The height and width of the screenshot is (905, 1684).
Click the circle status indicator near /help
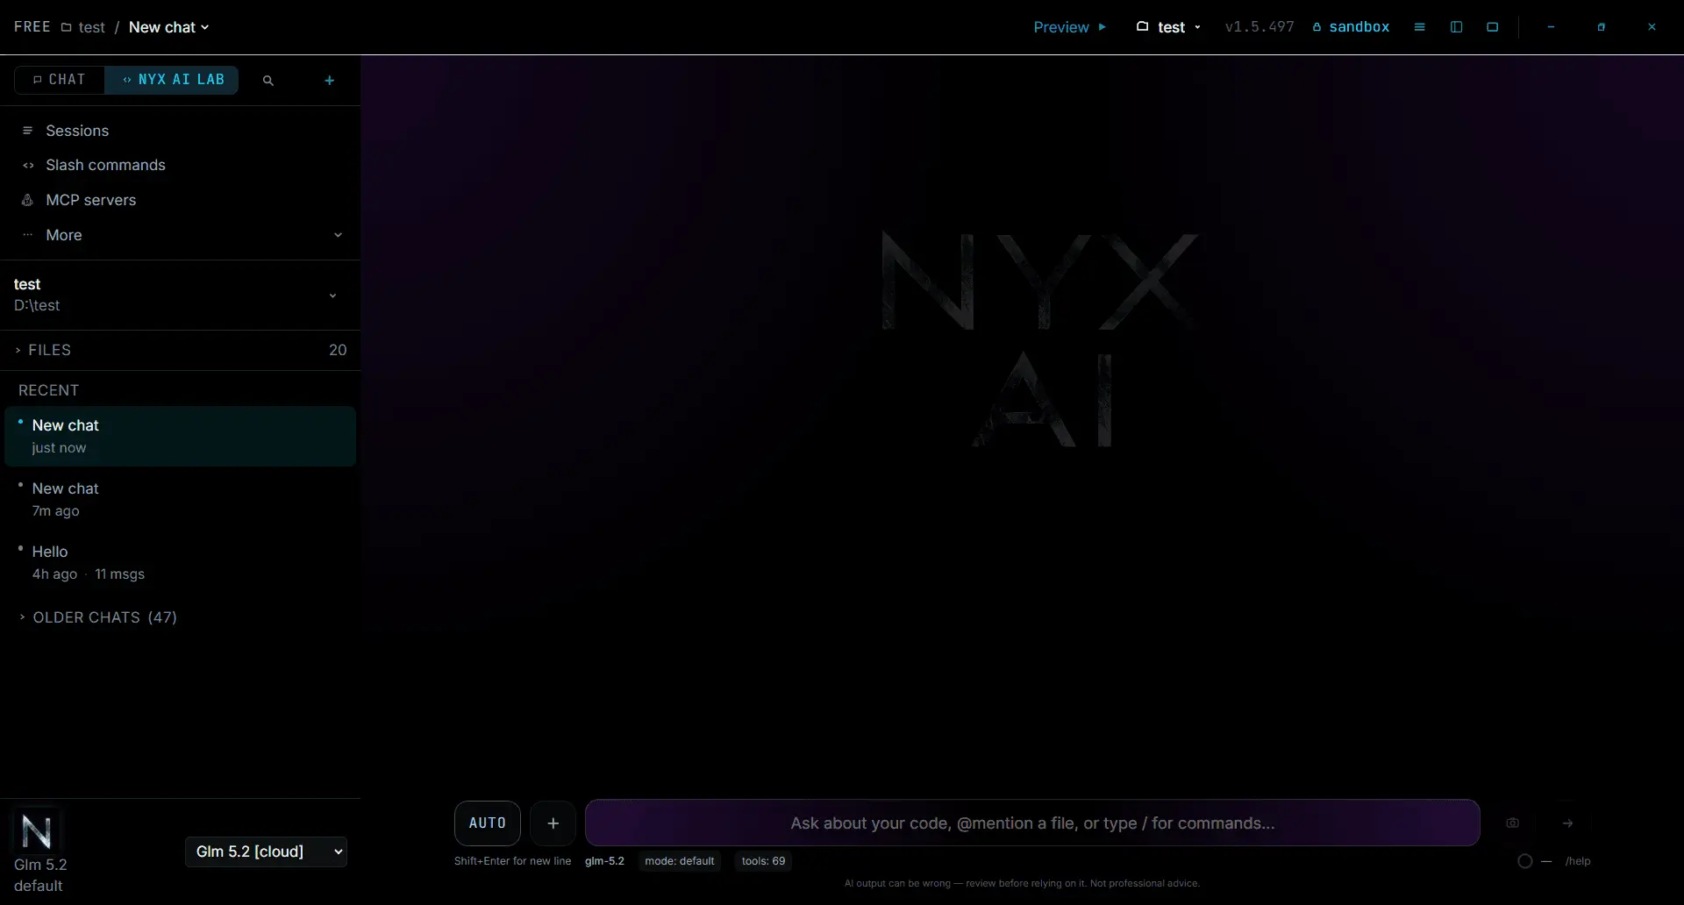(1524, 861)
